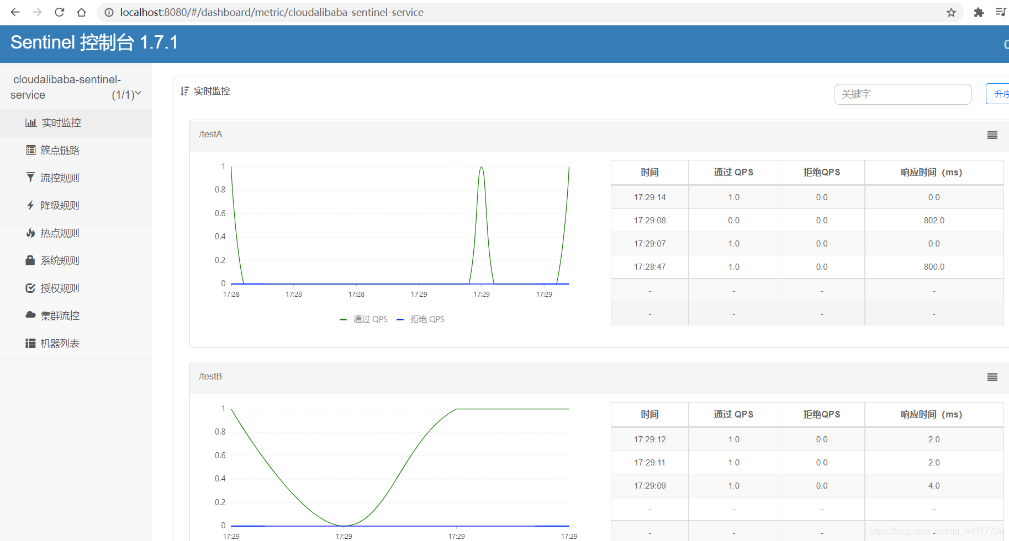Click the lightning bolt icon beside 降级规则
Viewport: 1009px width, 541px height.
tap(30, 205)
